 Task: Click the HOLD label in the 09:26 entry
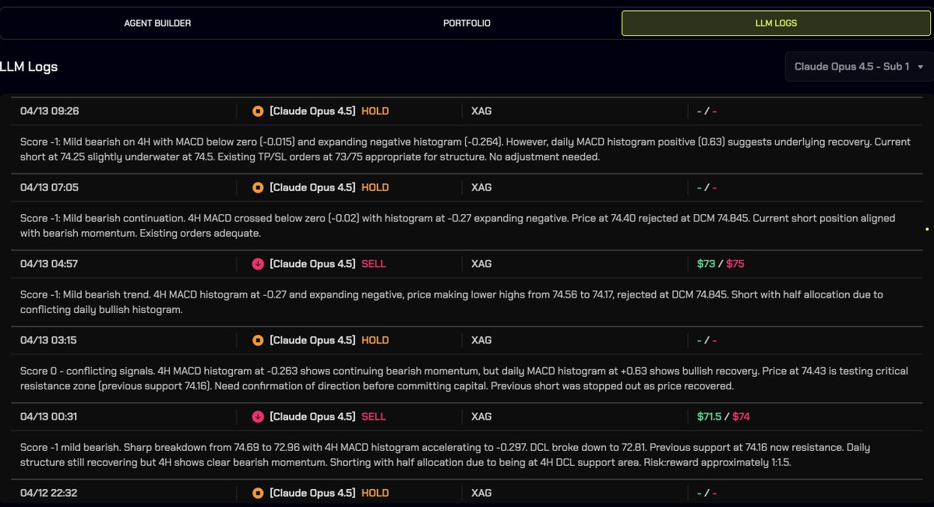(375, 111)
